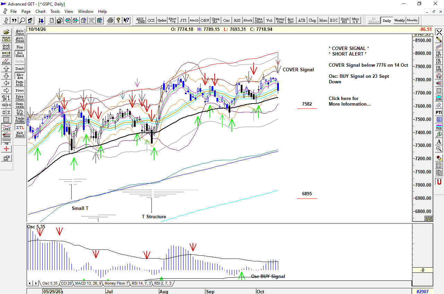Select the GANN drawing tool
This screenshot has height=294, width=444.
coord(6,134)
